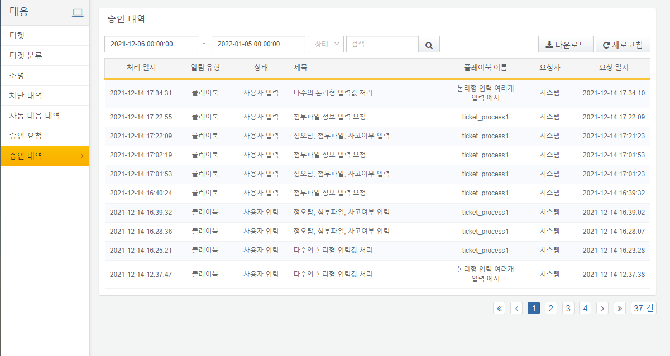Click the laptop icon beside 대응 header
This screenshot has width=670, height=356.
coord(78,13)
